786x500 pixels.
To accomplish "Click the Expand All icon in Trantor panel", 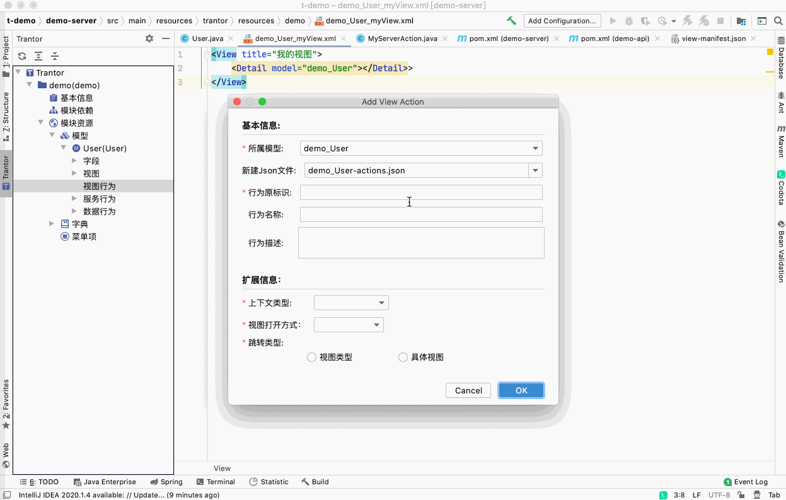I will (38, 56).
